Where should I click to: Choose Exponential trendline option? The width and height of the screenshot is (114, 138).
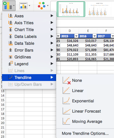point(85,101)
